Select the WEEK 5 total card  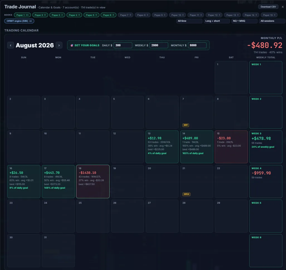tap(266, 216)
